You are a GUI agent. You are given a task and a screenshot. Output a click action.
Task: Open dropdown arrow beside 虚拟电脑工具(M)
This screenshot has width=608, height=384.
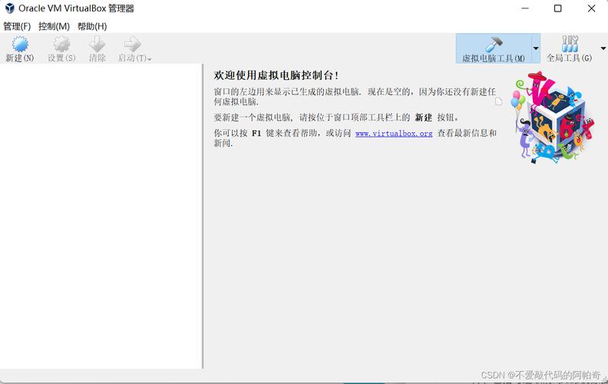[x=536, y=48]
